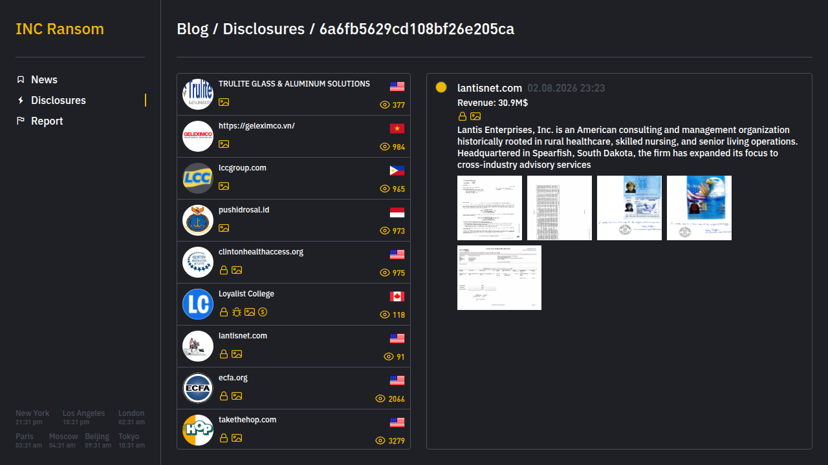Screen dimensions: 828x465
Task: Click the LCC logo
Action: [x=198, y=178]
